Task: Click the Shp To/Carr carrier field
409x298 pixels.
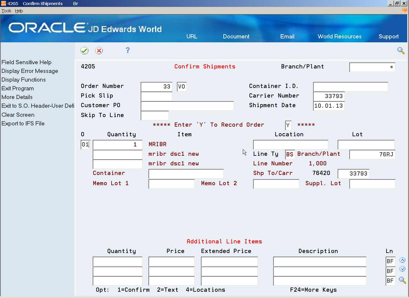Action: (354, 174)
